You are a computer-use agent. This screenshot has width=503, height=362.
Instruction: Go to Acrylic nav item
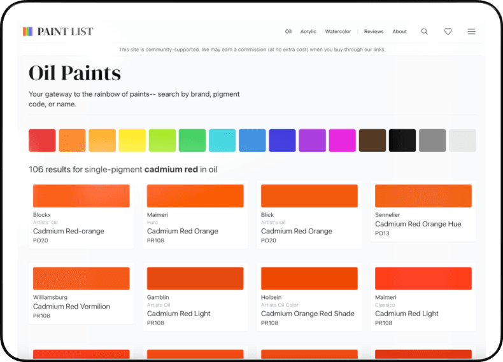tap(308, 31)
